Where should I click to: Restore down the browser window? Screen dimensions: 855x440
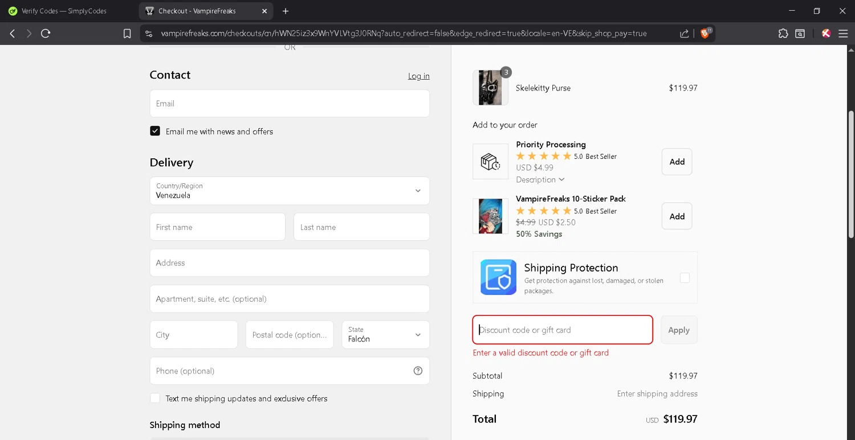tap(817, 11)
